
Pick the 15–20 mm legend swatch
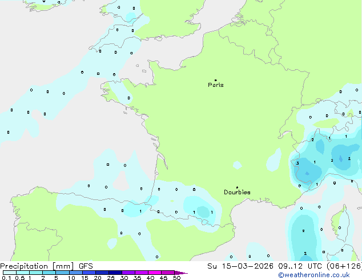coord(89,273)
